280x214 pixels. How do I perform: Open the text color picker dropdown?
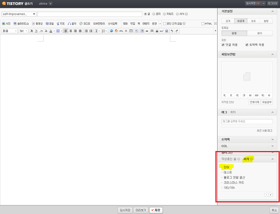pyautogui.click(x=54, y=31)
